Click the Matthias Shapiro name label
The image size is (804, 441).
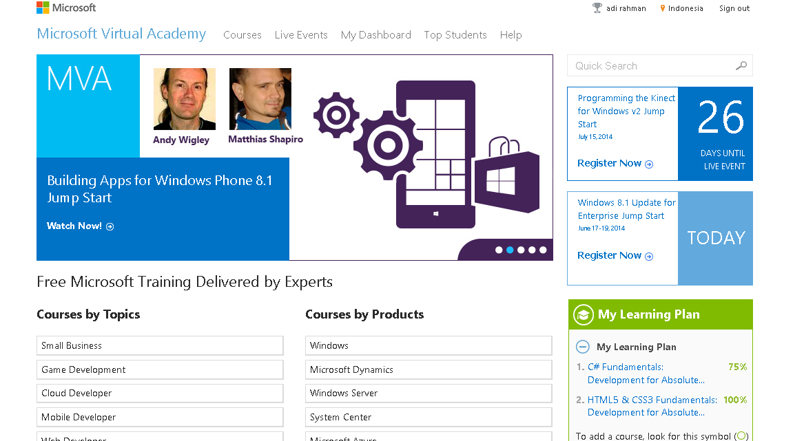(266, 139)
